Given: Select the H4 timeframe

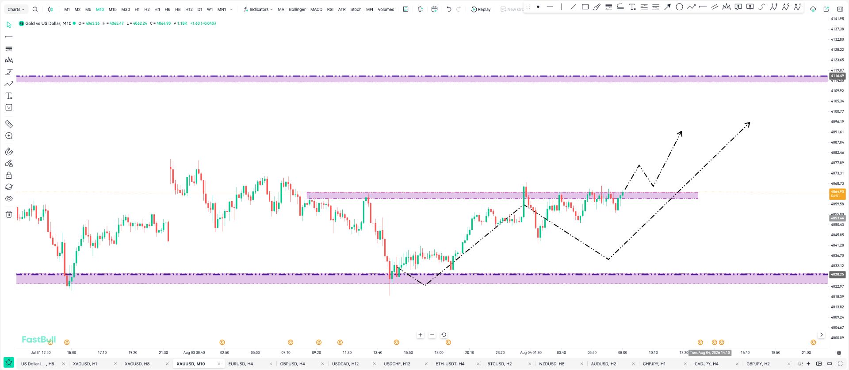Looking at the screenshot, I should 157,9.
